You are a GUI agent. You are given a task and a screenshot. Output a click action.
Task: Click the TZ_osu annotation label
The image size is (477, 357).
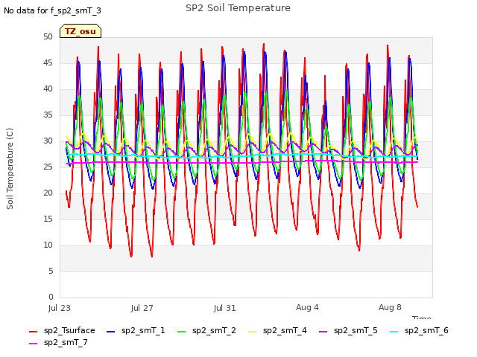pos(80,31)
